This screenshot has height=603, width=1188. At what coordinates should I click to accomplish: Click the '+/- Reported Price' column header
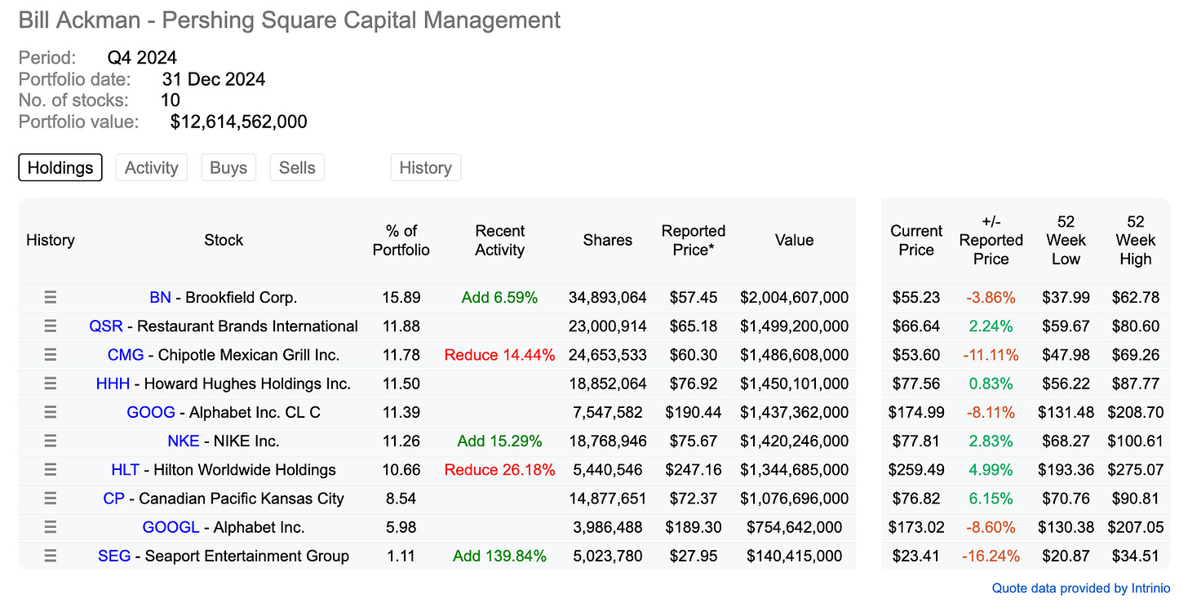991,240
